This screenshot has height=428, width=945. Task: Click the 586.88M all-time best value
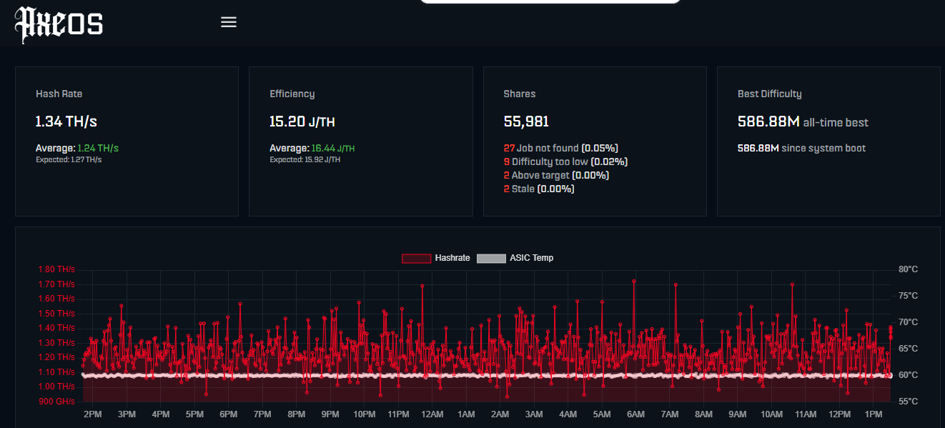(x=768, y=121)
